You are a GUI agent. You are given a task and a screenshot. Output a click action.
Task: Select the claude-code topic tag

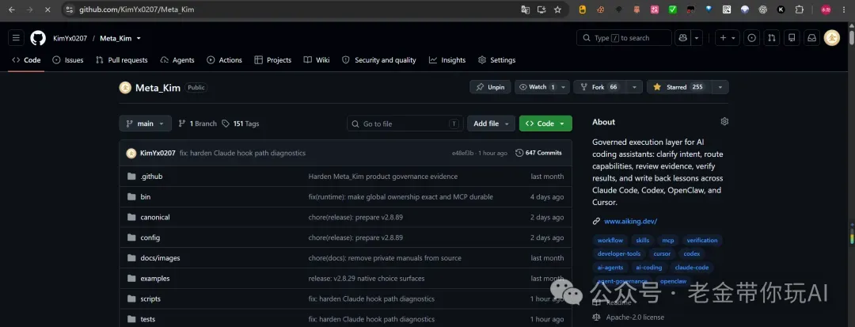pos(692,268)
